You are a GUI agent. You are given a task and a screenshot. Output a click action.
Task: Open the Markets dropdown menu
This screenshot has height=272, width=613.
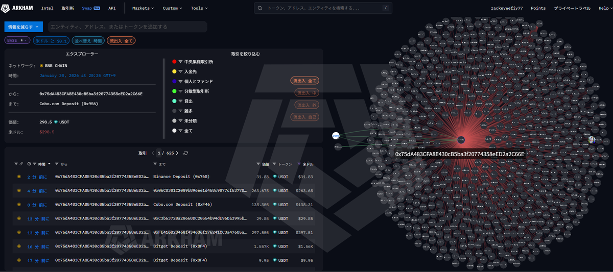pos(143,8)
